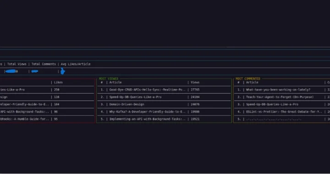Click the views value 27765
330x174 pixels.
(195, 90)
